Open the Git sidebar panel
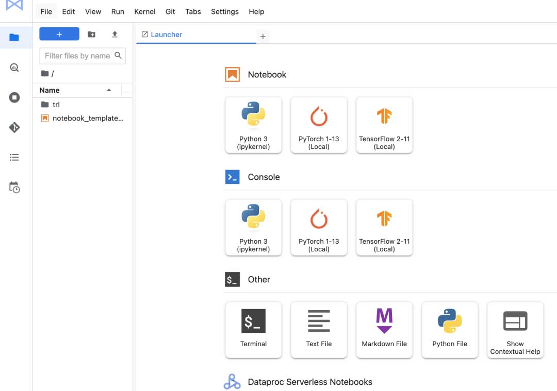 coord(14,127)
